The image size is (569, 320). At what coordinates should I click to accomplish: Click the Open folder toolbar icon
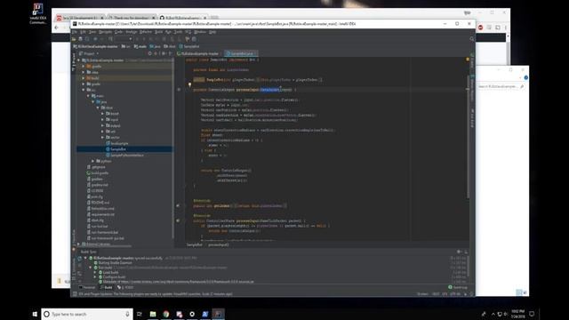coord(74,39)
